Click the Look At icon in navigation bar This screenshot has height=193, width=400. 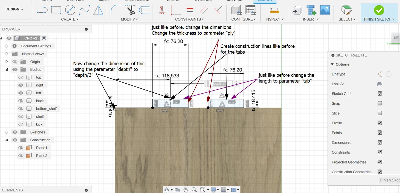pos(177,190)
